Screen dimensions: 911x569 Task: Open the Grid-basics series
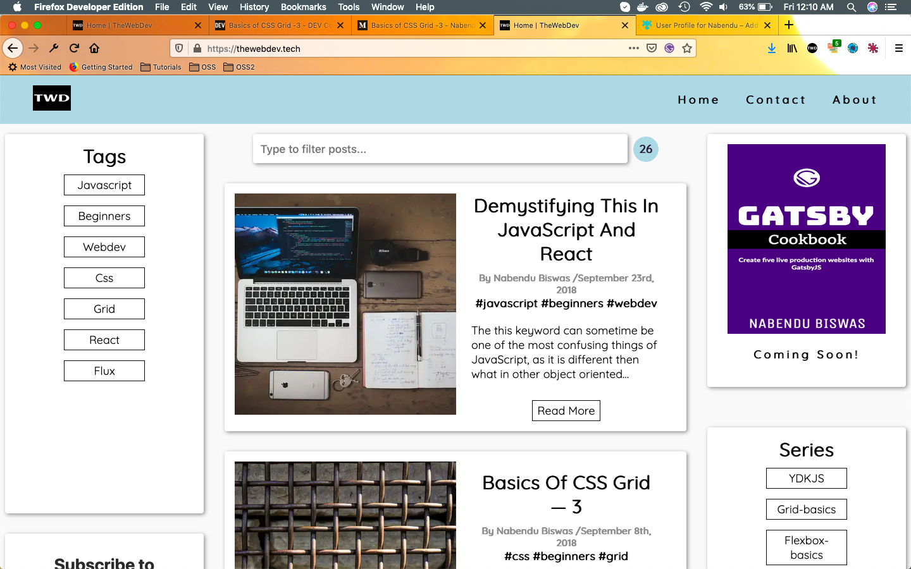pyautogui.click(x=807, y=510)
